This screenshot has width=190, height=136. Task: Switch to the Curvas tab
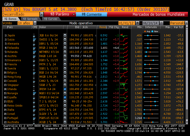pyautogui.click(x=51, y=19)
